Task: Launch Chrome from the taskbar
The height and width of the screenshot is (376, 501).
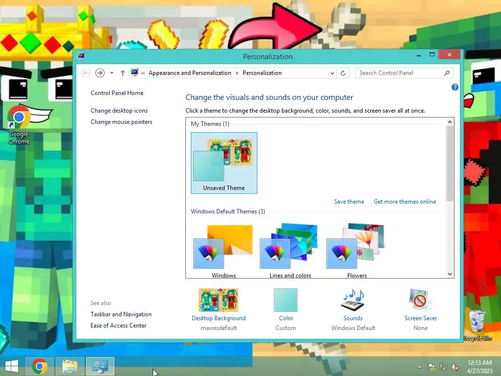Action: (x=39, y=366)
